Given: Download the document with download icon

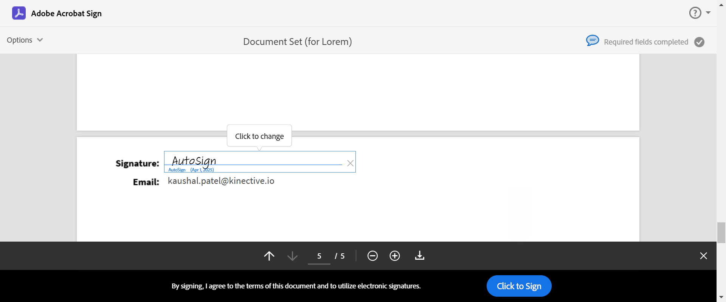Looking at the screenshot, I should click(419, 256).
